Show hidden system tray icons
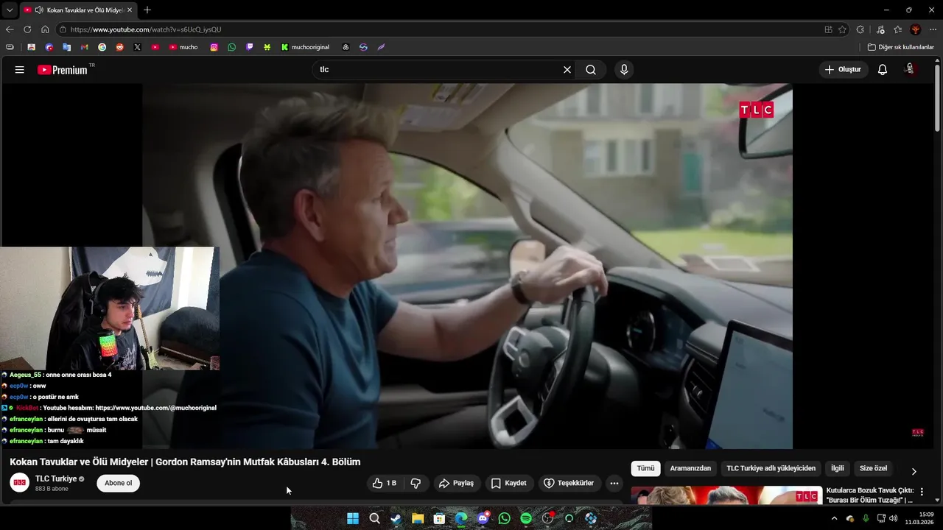The width and height of the screenshot is (943, 530). pyautogui.click(x=834, y=518)
